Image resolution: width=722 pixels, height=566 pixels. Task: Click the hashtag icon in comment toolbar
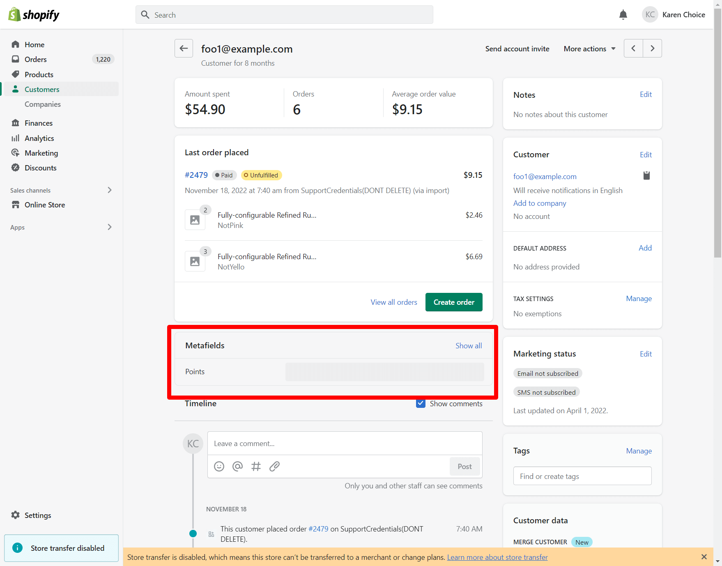[256, 466]
